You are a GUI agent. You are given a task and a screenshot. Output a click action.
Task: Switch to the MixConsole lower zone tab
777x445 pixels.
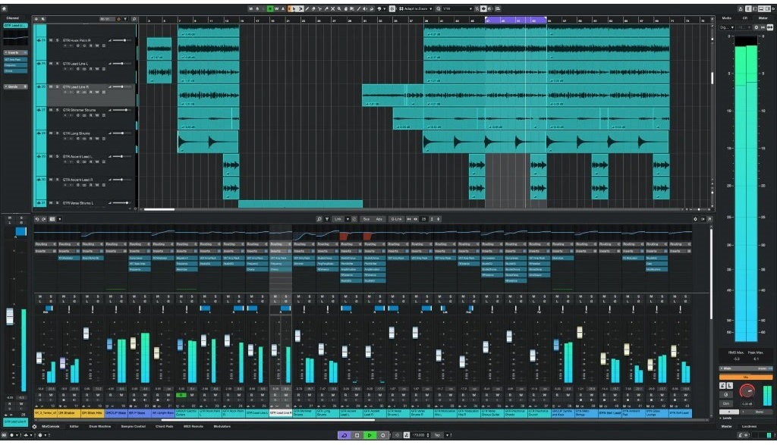pyautogui.click(x=51, y=426)
